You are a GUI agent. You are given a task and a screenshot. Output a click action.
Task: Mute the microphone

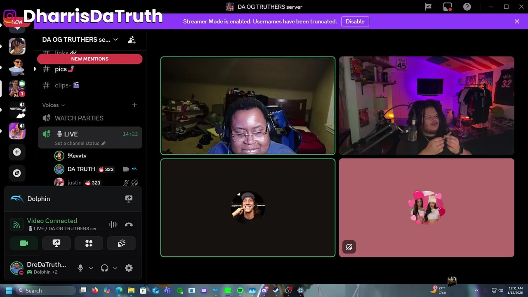click(80, 268)
